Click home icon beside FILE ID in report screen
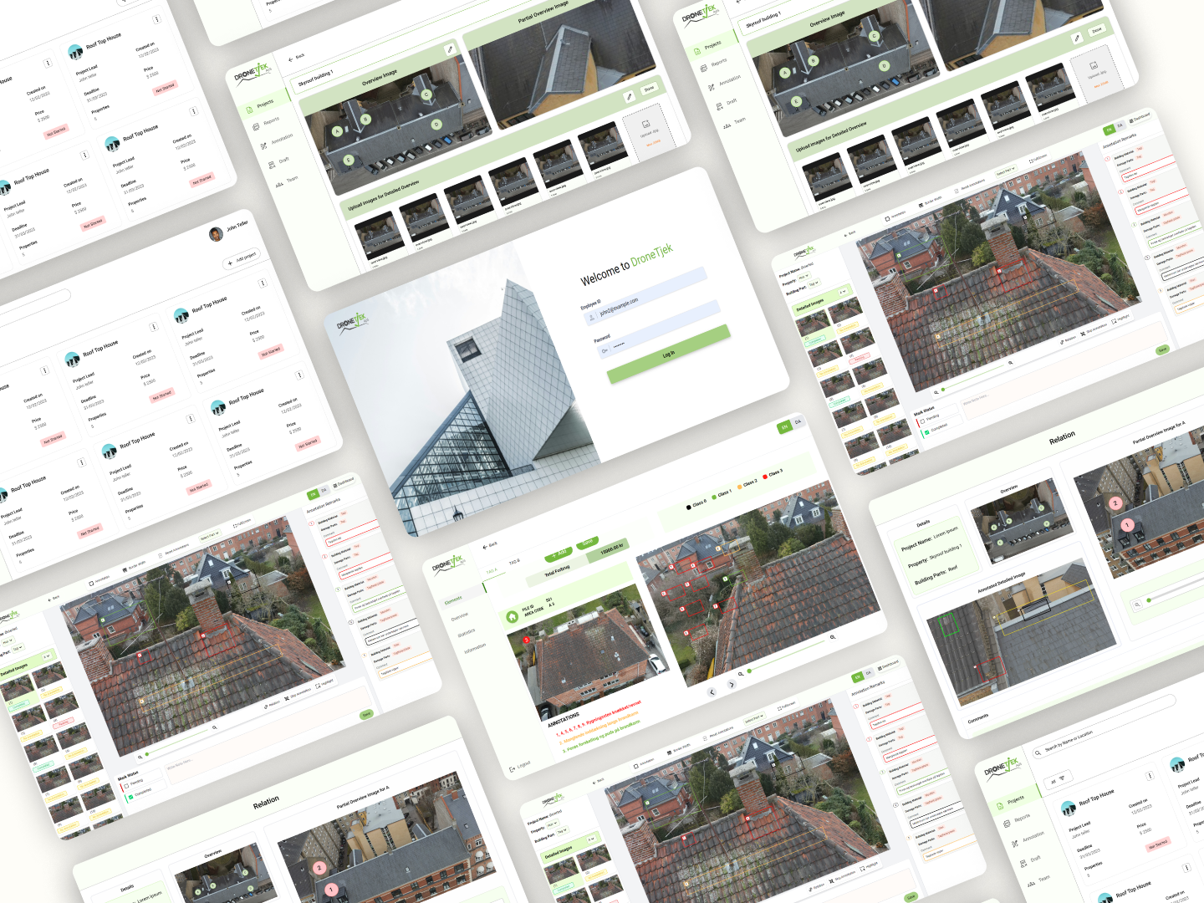 click(512, 617)
